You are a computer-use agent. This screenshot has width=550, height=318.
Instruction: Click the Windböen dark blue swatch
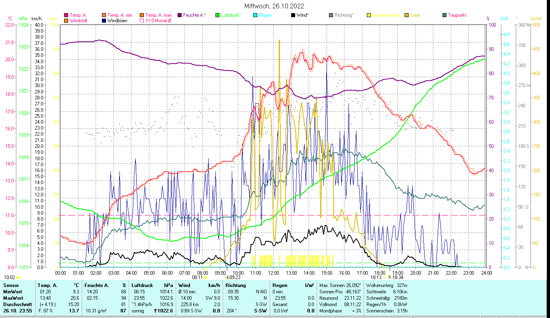point(104,21)
